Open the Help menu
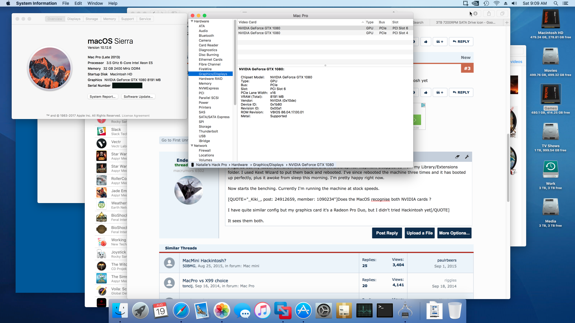 [x=113, y=3]
